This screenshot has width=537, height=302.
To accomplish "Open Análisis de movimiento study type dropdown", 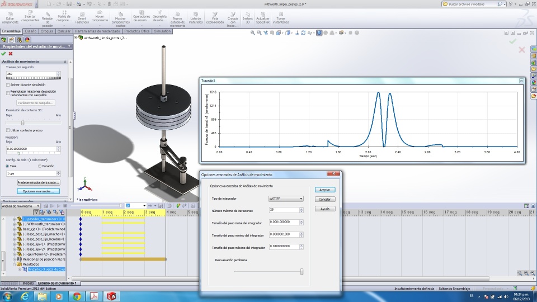I will pos(21,206).
